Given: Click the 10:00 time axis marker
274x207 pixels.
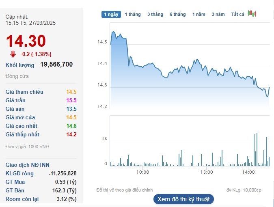Looking at the screenshot, I should pos(142,172).
